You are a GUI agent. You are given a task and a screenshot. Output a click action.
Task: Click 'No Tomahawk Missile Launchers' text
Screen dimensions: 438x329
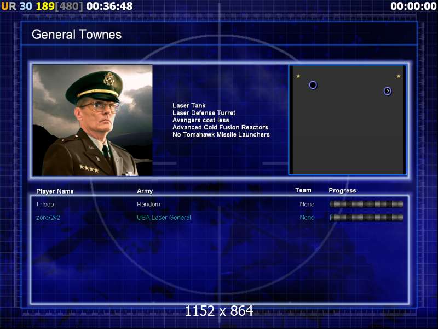221,134
